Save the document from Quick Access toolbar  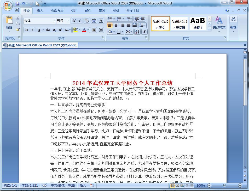18,3
